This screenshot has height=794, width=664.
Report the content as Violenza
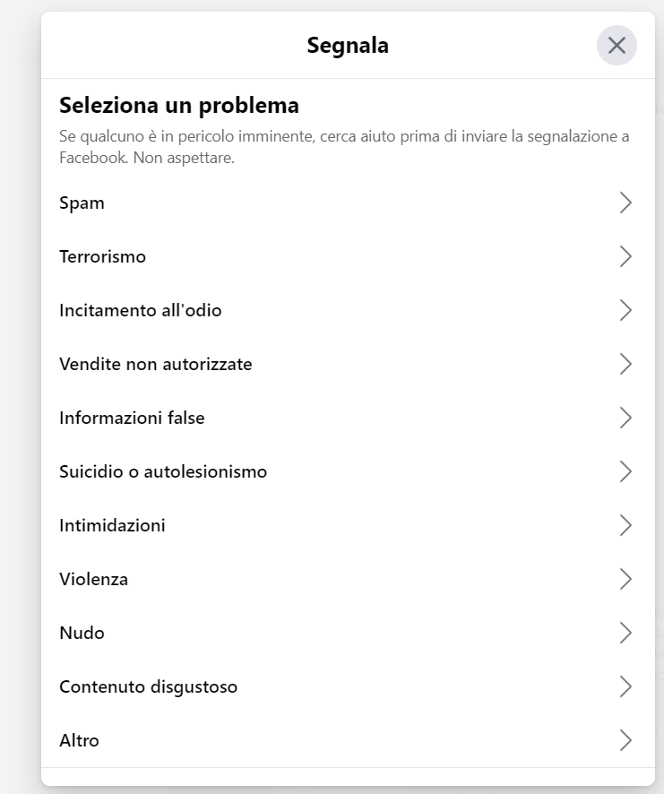point(93,579)
